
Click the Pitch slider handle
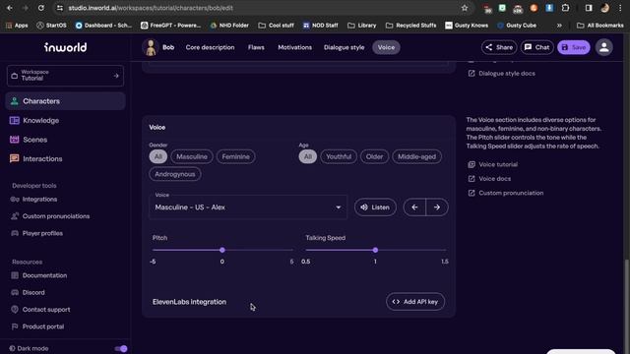(222, 250)
